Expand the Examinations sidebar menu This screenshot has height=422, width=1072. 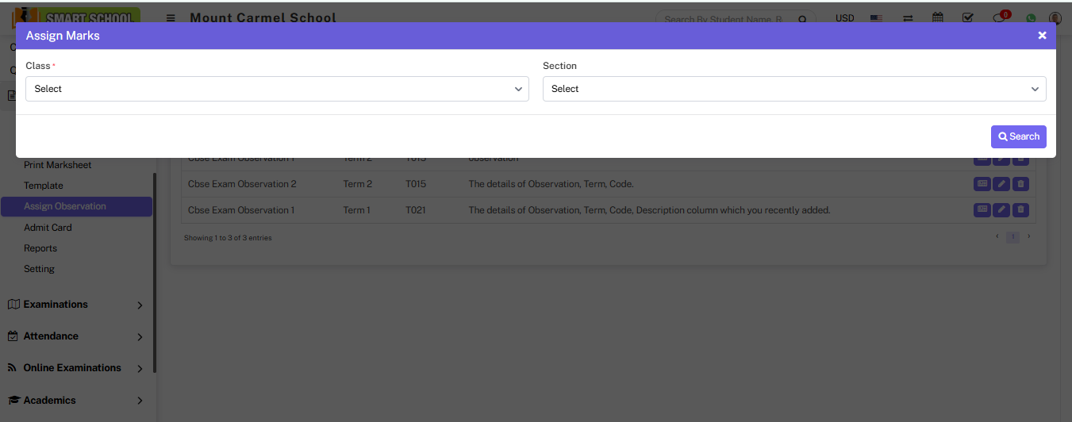(76, 305)
